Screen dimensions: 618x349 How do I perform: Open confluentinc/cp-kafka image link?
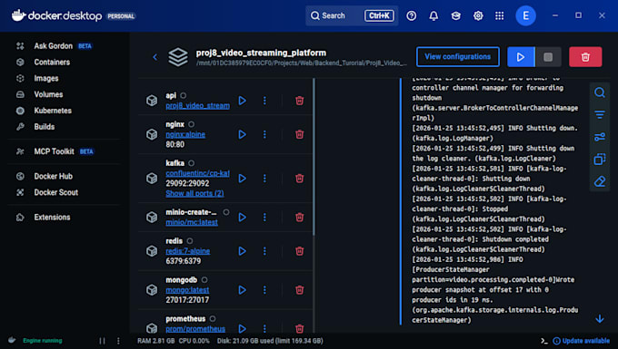[x=197, y=173]
